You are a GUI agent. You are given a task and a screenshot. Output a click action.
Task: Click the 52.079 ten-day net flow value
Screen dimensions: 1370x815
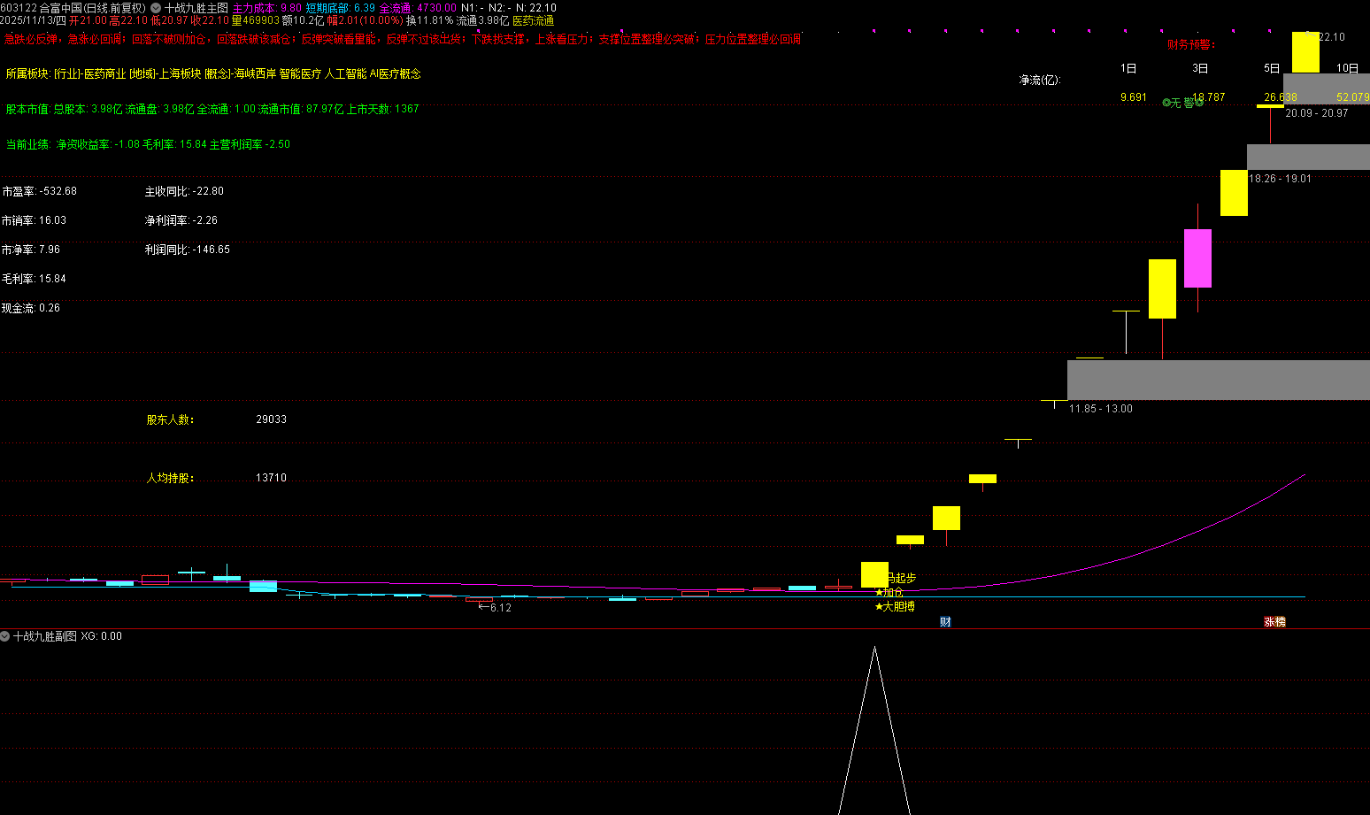(x=1352, y=97)
